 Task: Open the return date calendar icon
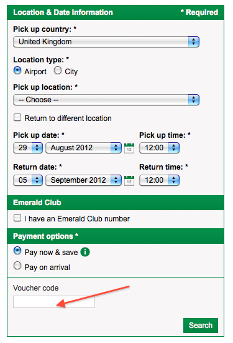point(129,180)
